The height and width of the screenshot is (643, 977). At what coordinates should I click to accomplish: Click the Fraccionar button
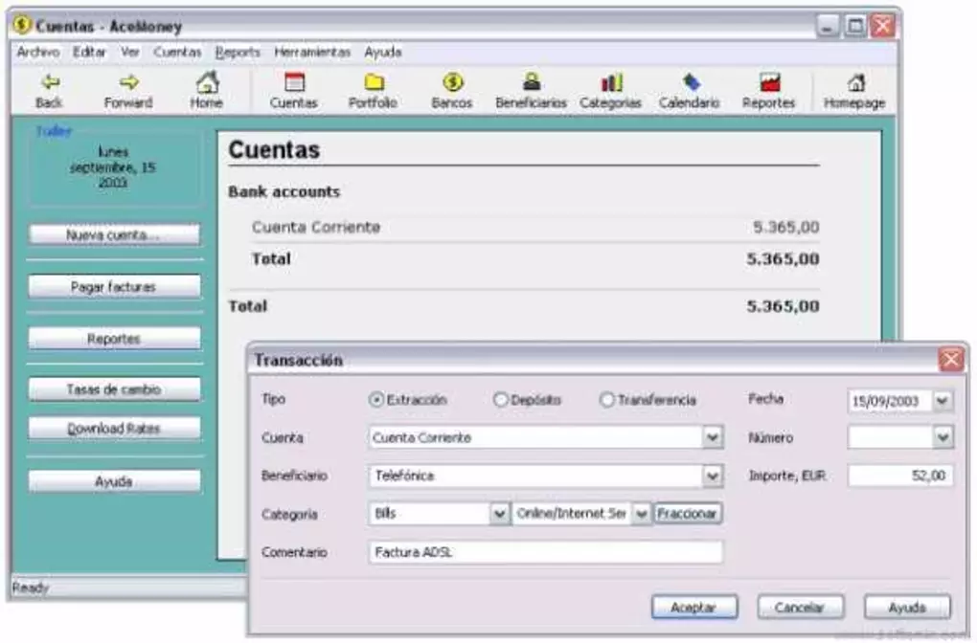pyautogui.click(x=687, y=513)
